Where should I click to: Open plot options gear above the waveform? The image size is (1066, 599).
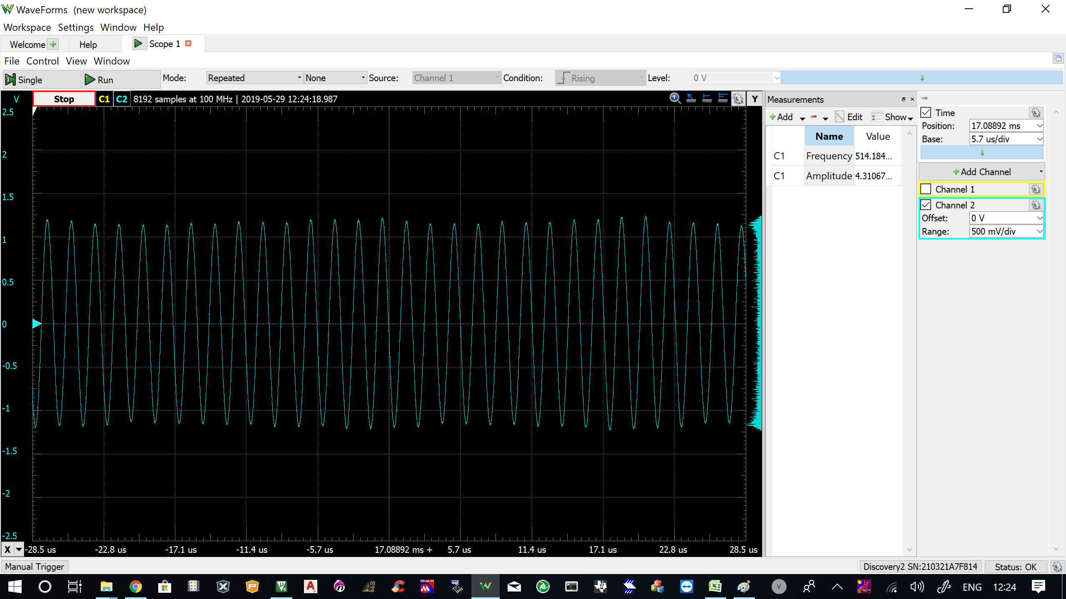point(738,99)
